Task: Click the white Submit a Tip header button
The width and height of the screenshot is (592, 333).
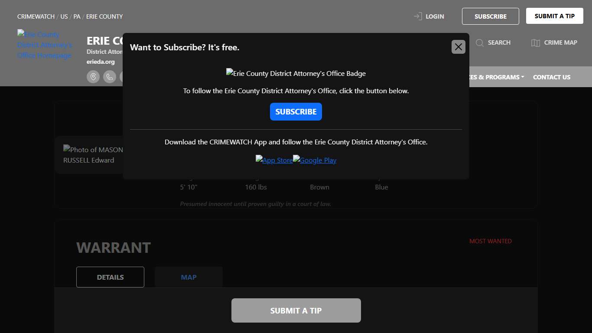Action: [x=554, y=16]
